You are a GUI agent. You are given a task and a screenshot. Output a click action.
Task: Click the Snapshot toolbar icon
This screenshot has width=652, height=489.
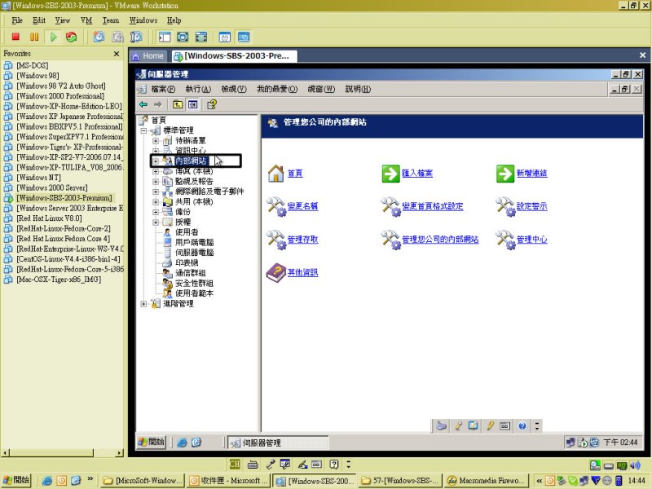(99, 37)
